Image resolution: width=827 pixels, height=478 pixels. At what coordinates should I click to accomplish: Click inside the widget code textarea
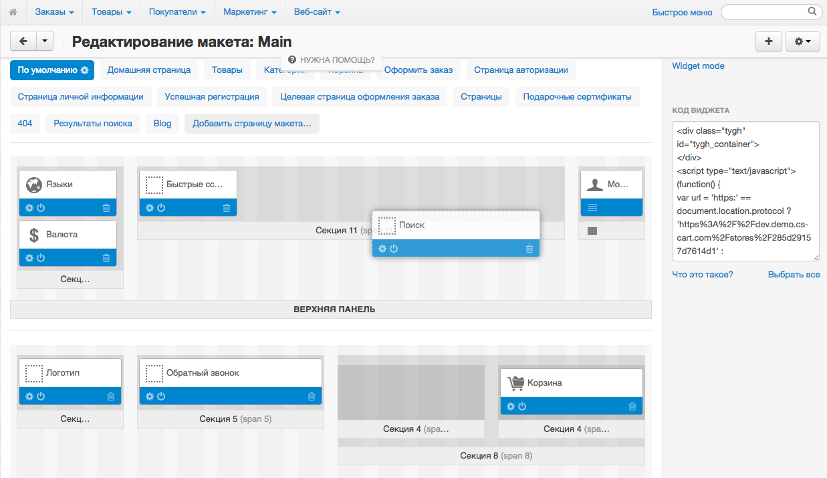746,191
